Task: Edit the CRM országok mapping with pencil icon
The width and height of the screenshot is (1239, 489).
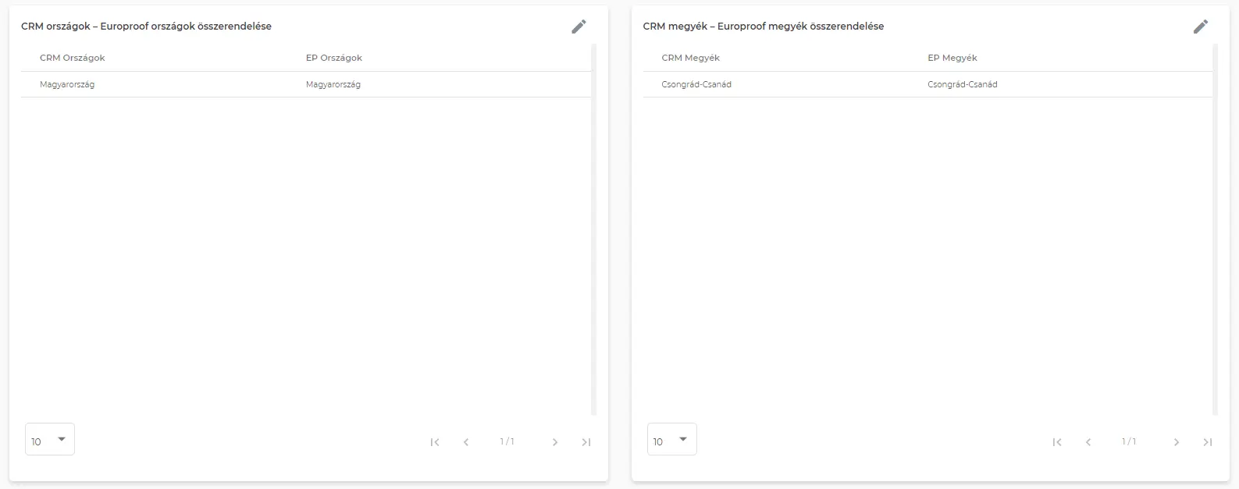Action: pyautogui.click(x=579, y=27)
